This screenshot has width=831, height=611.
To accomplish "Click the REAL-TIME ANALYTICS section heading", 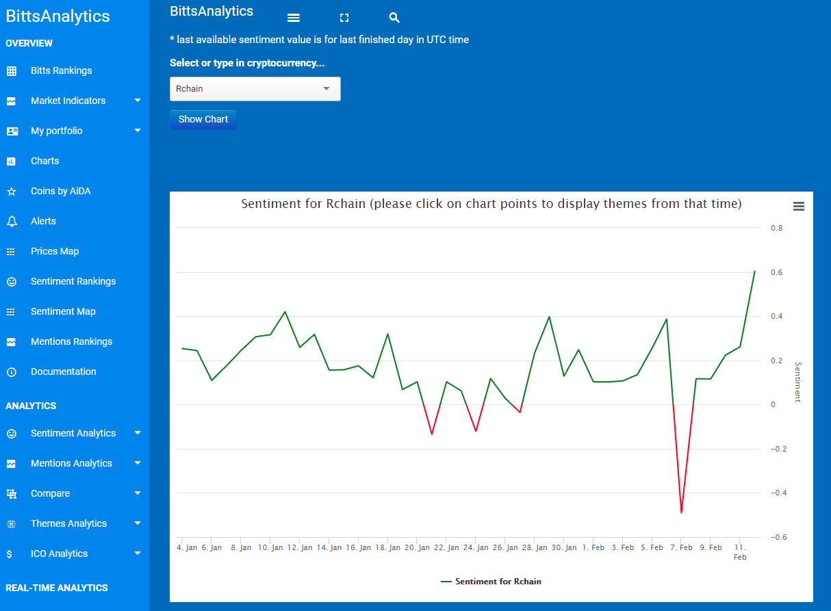I will (57, 588).
